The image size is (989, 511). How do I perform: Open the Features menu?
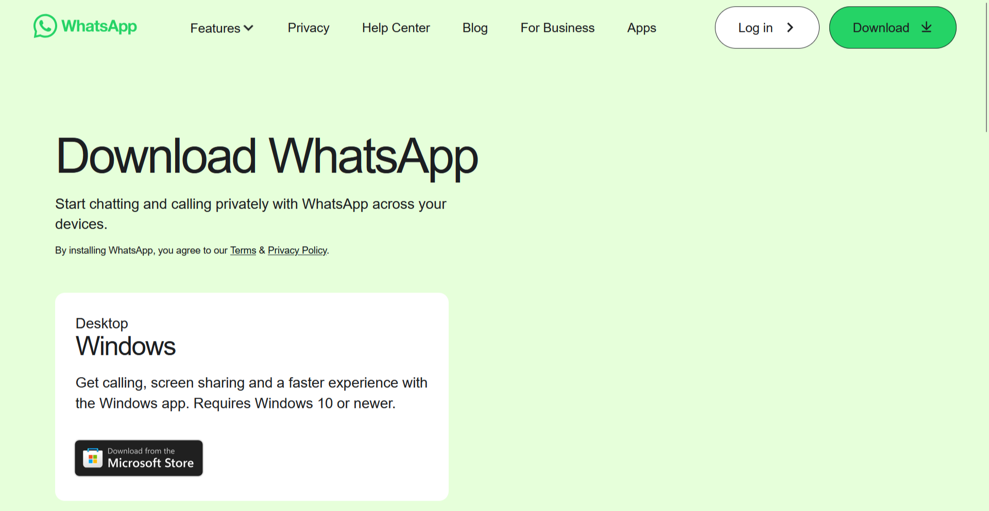pyautogui.click(x=221, y=28)
